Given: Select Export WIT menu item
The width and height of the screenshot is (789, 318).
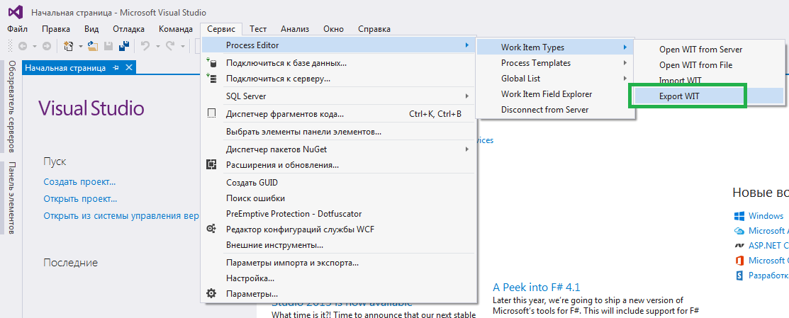Looking at the screenshot, I should click(x=679, y=96).
